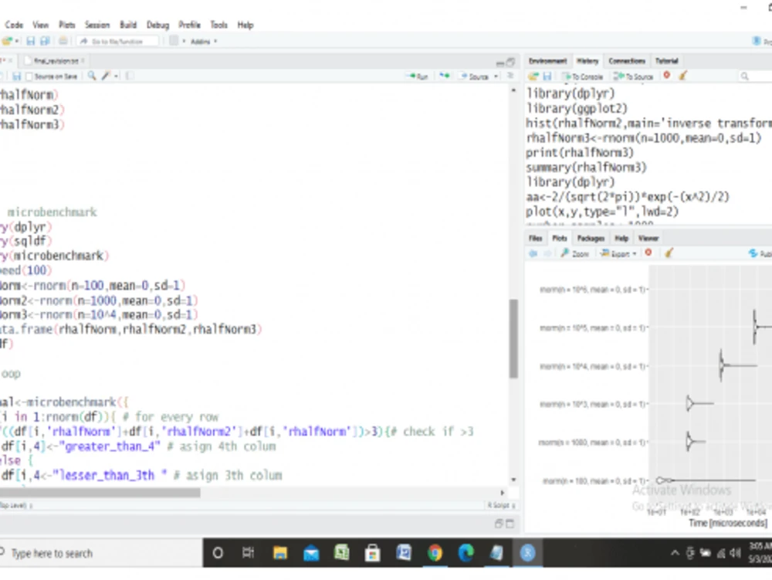Open the Tools menu
Viewport: 772px width, 580px height.
click(x=218, y=24)
